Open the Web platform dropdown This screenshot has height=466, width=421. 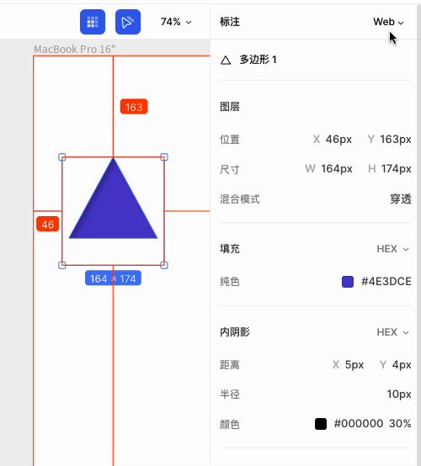[388, 22]
